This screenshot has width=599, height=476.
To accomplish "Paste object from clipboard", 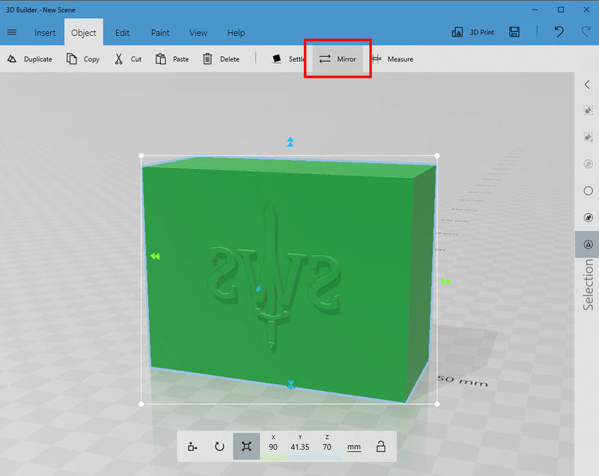I will point(172,59).
